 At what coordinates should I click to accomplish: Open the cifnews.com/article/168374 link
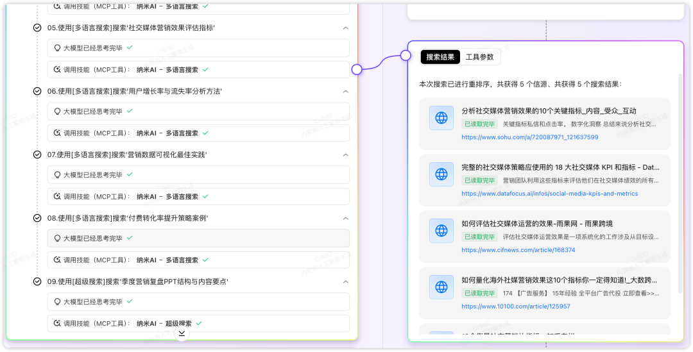[518, 250]
